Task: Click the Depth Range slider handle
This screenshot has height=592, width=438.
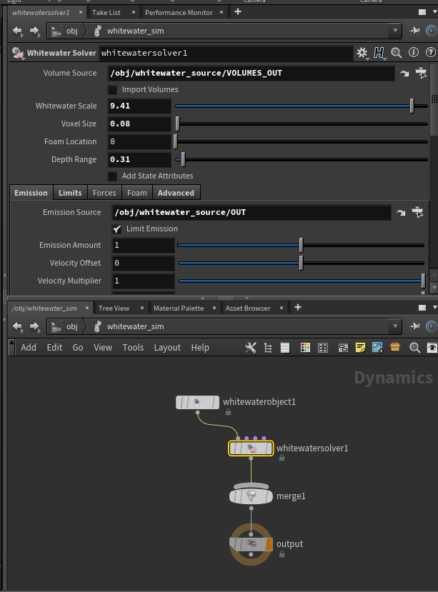Action: pos(183,159)
